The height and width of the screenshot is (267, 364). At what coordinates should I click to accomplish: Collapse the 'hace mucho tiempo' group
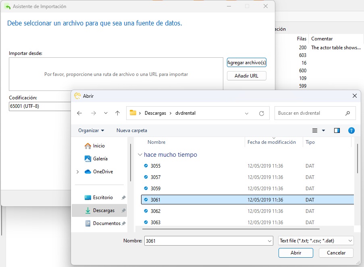coord(140,155)
